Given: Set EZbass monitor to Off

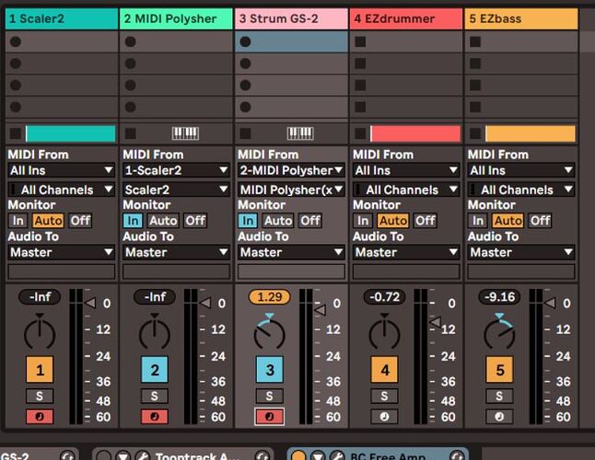Looking at the screenshot, I should click(540, 221).
